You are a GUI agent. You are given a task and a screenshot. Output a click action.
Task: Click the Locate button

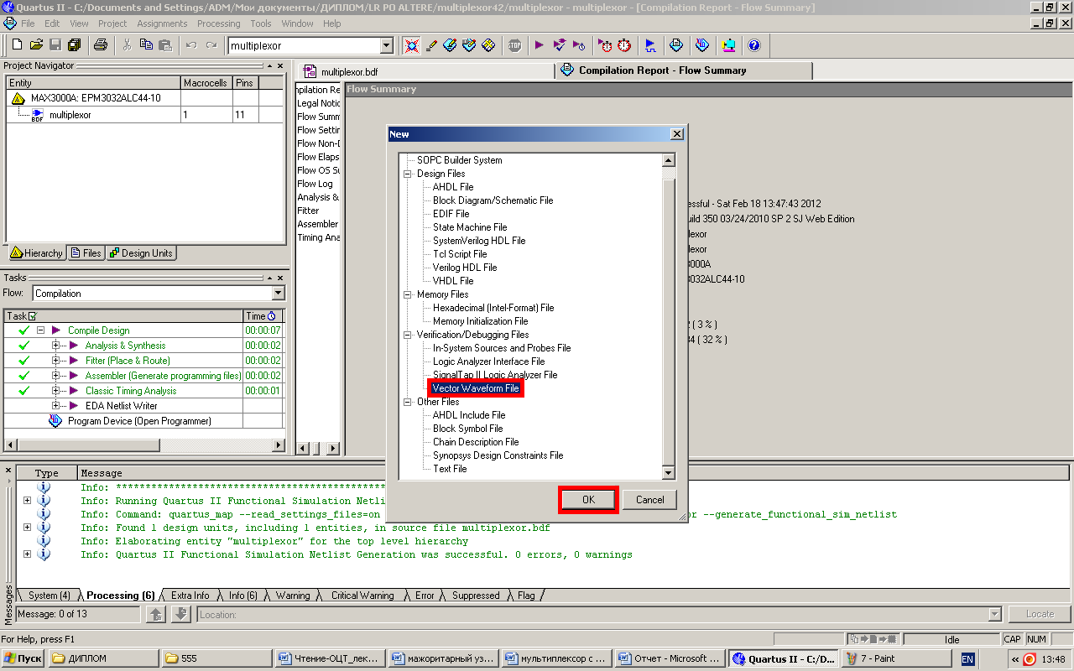pos(1040,614)
